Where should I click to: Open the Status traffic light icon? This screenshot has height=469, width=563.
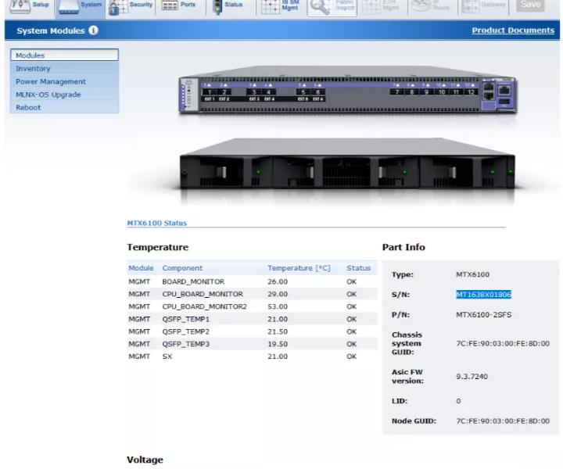pos(217,6)
